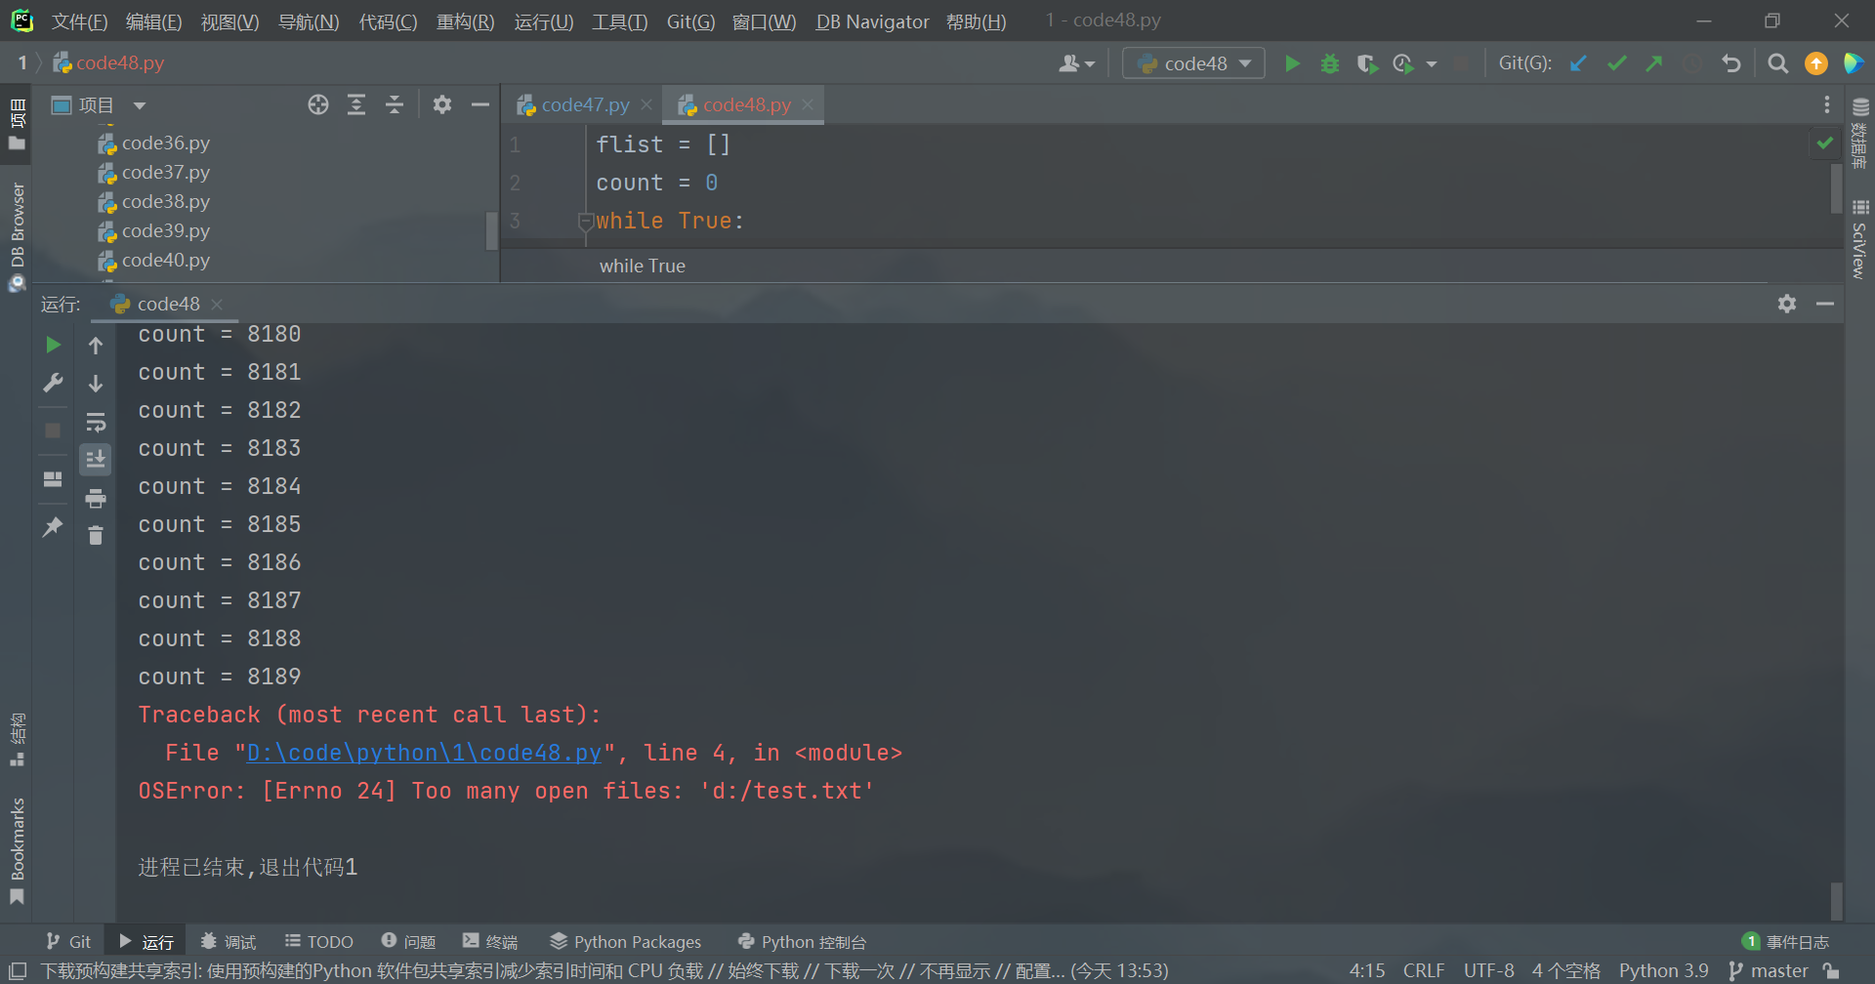Click the project tree scrollbar
The width and height of the screenshot is (1875, 984).
[491, 231]
